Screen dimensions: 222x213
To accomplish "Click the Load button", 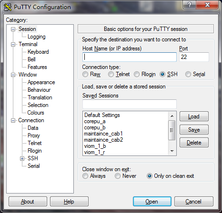I will (194, 116).
